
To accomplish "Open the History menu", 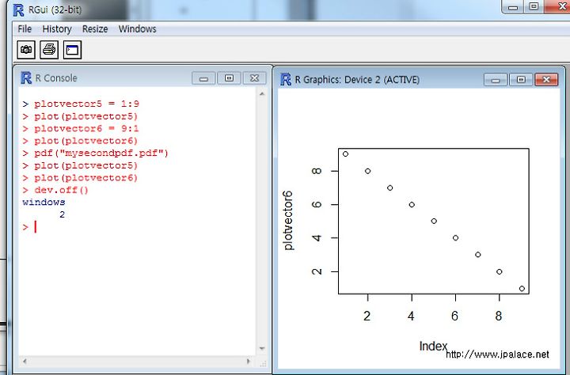I will [x=57, y=28].
